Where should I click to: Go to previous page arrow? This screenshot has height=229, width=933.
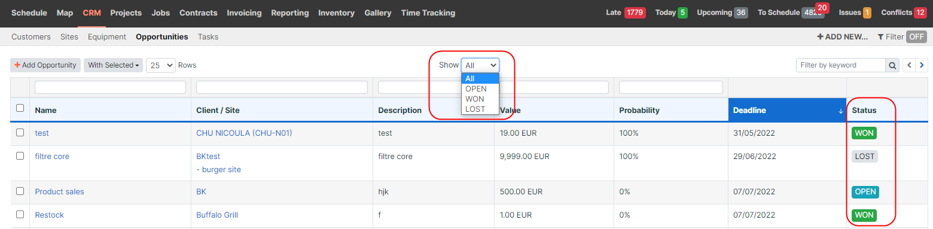click(x=909, y=65)
